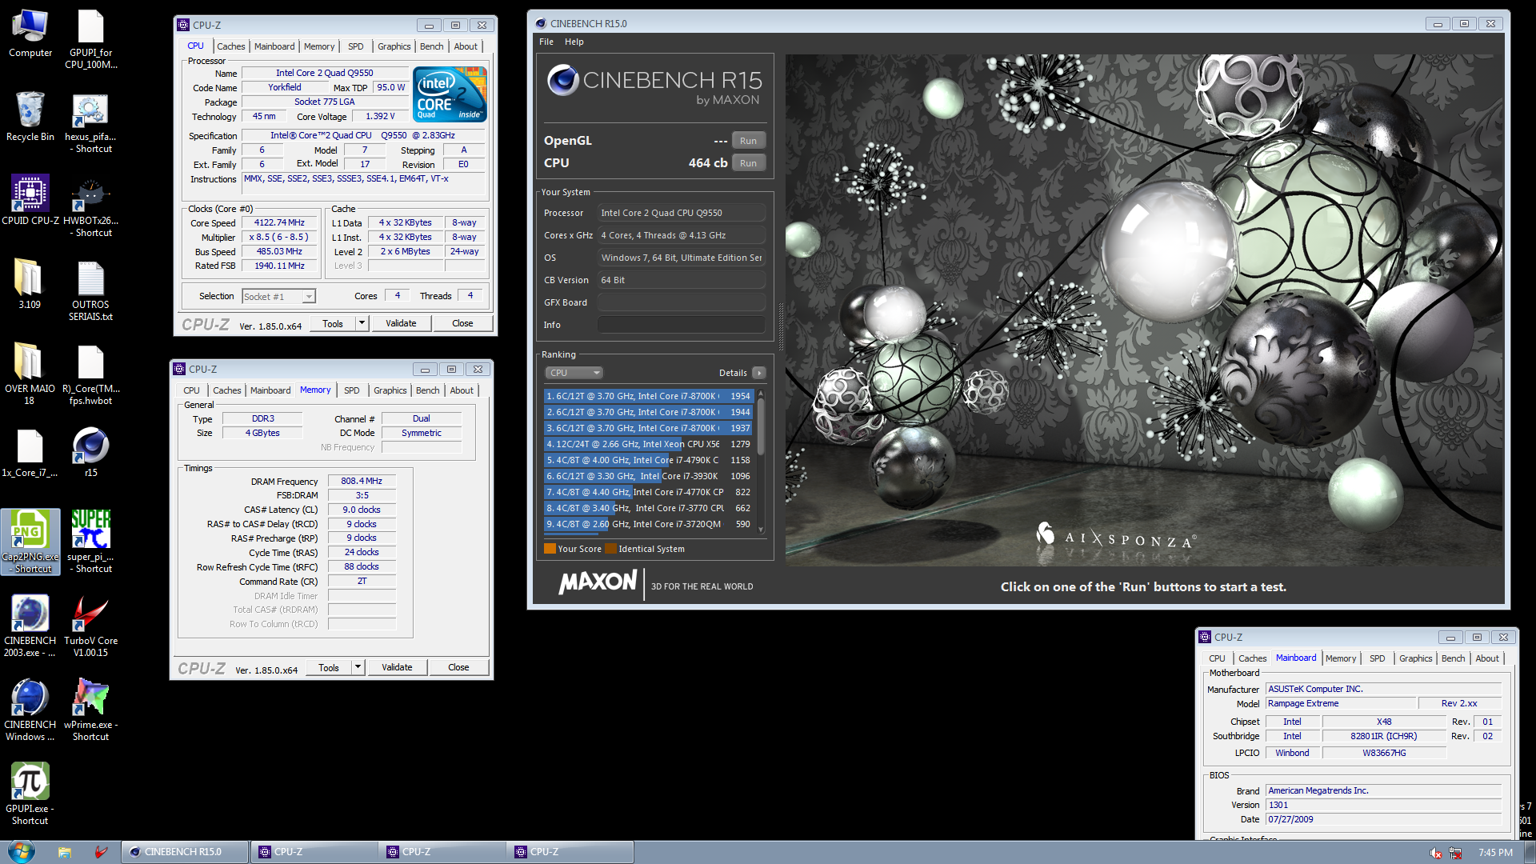Click DRAM Frequency 808.4 MHz value
Screen dimensions: 1536x864
tap(362, 482)
